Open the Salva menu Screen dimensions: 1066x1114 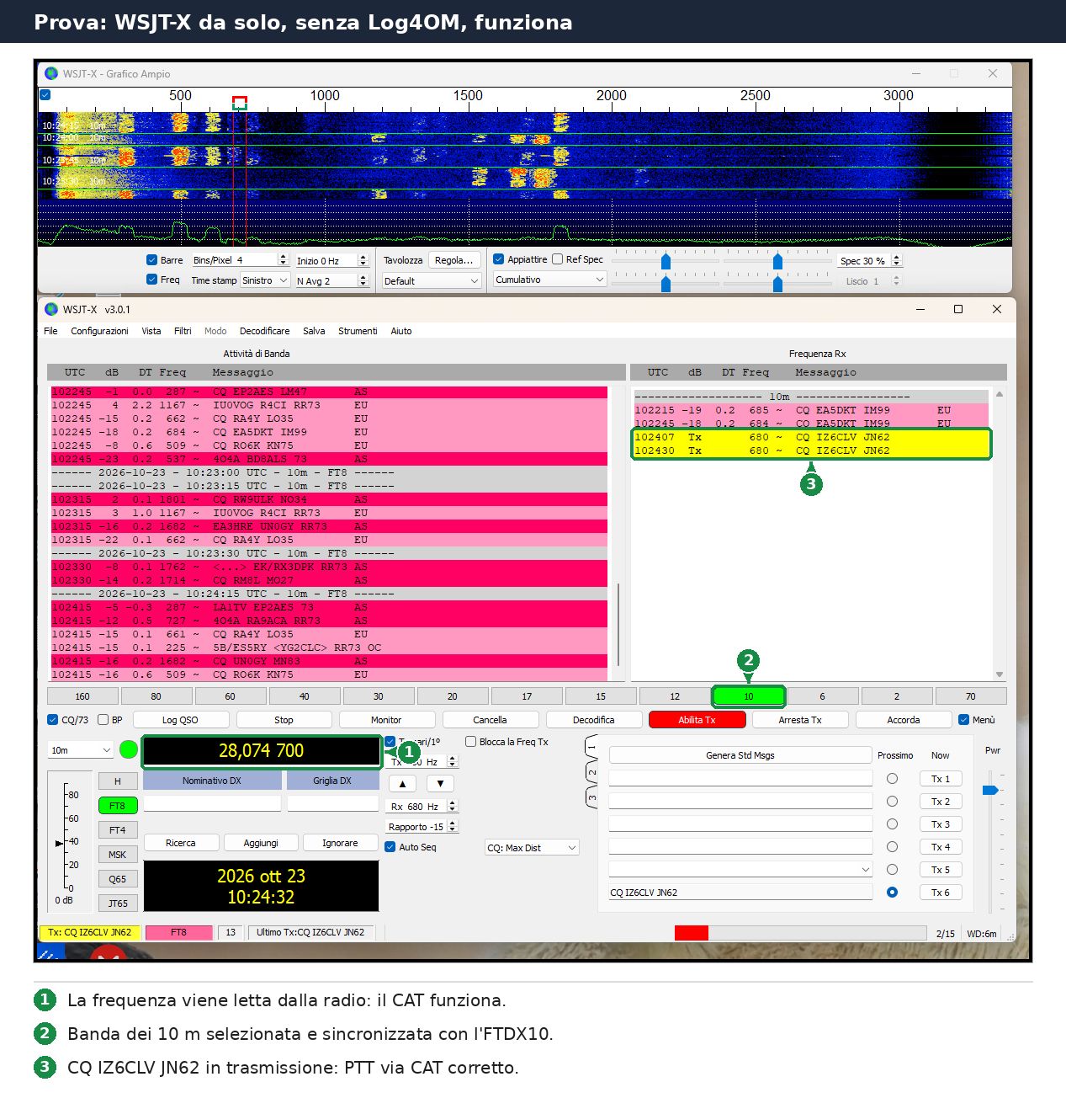pyautogui.click(x=314, y=331)
